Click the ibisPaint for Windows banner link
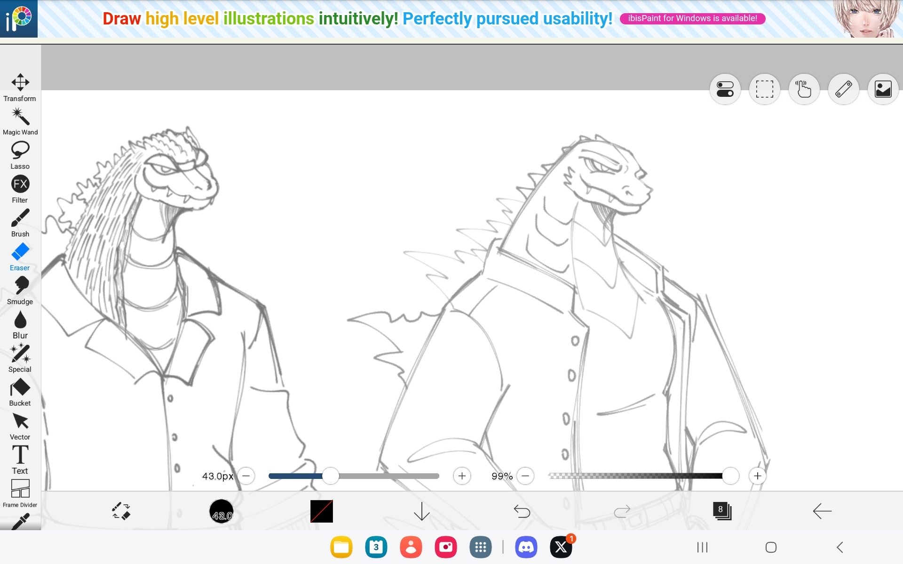This screenshot has width=903, height=564. pos(692,18)
